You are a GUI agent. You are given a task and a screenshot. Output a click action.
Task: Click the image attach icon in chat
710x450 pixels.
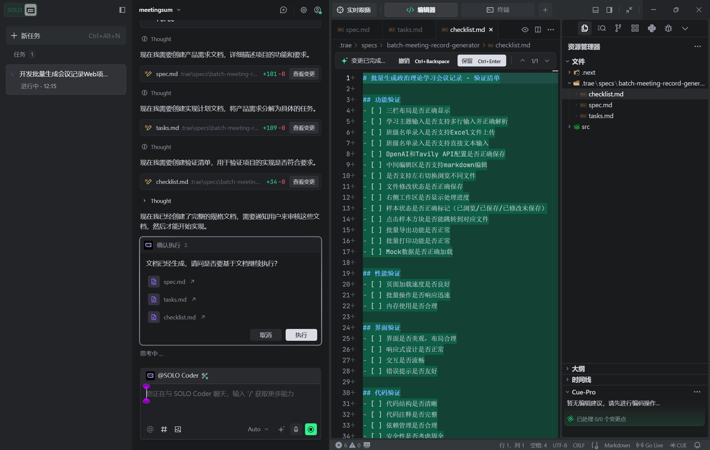click(178, 429)
